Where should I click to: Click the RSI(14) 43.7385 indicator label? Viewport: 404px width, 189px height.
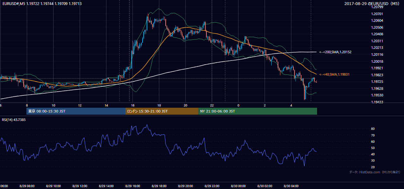coord(14,120)
